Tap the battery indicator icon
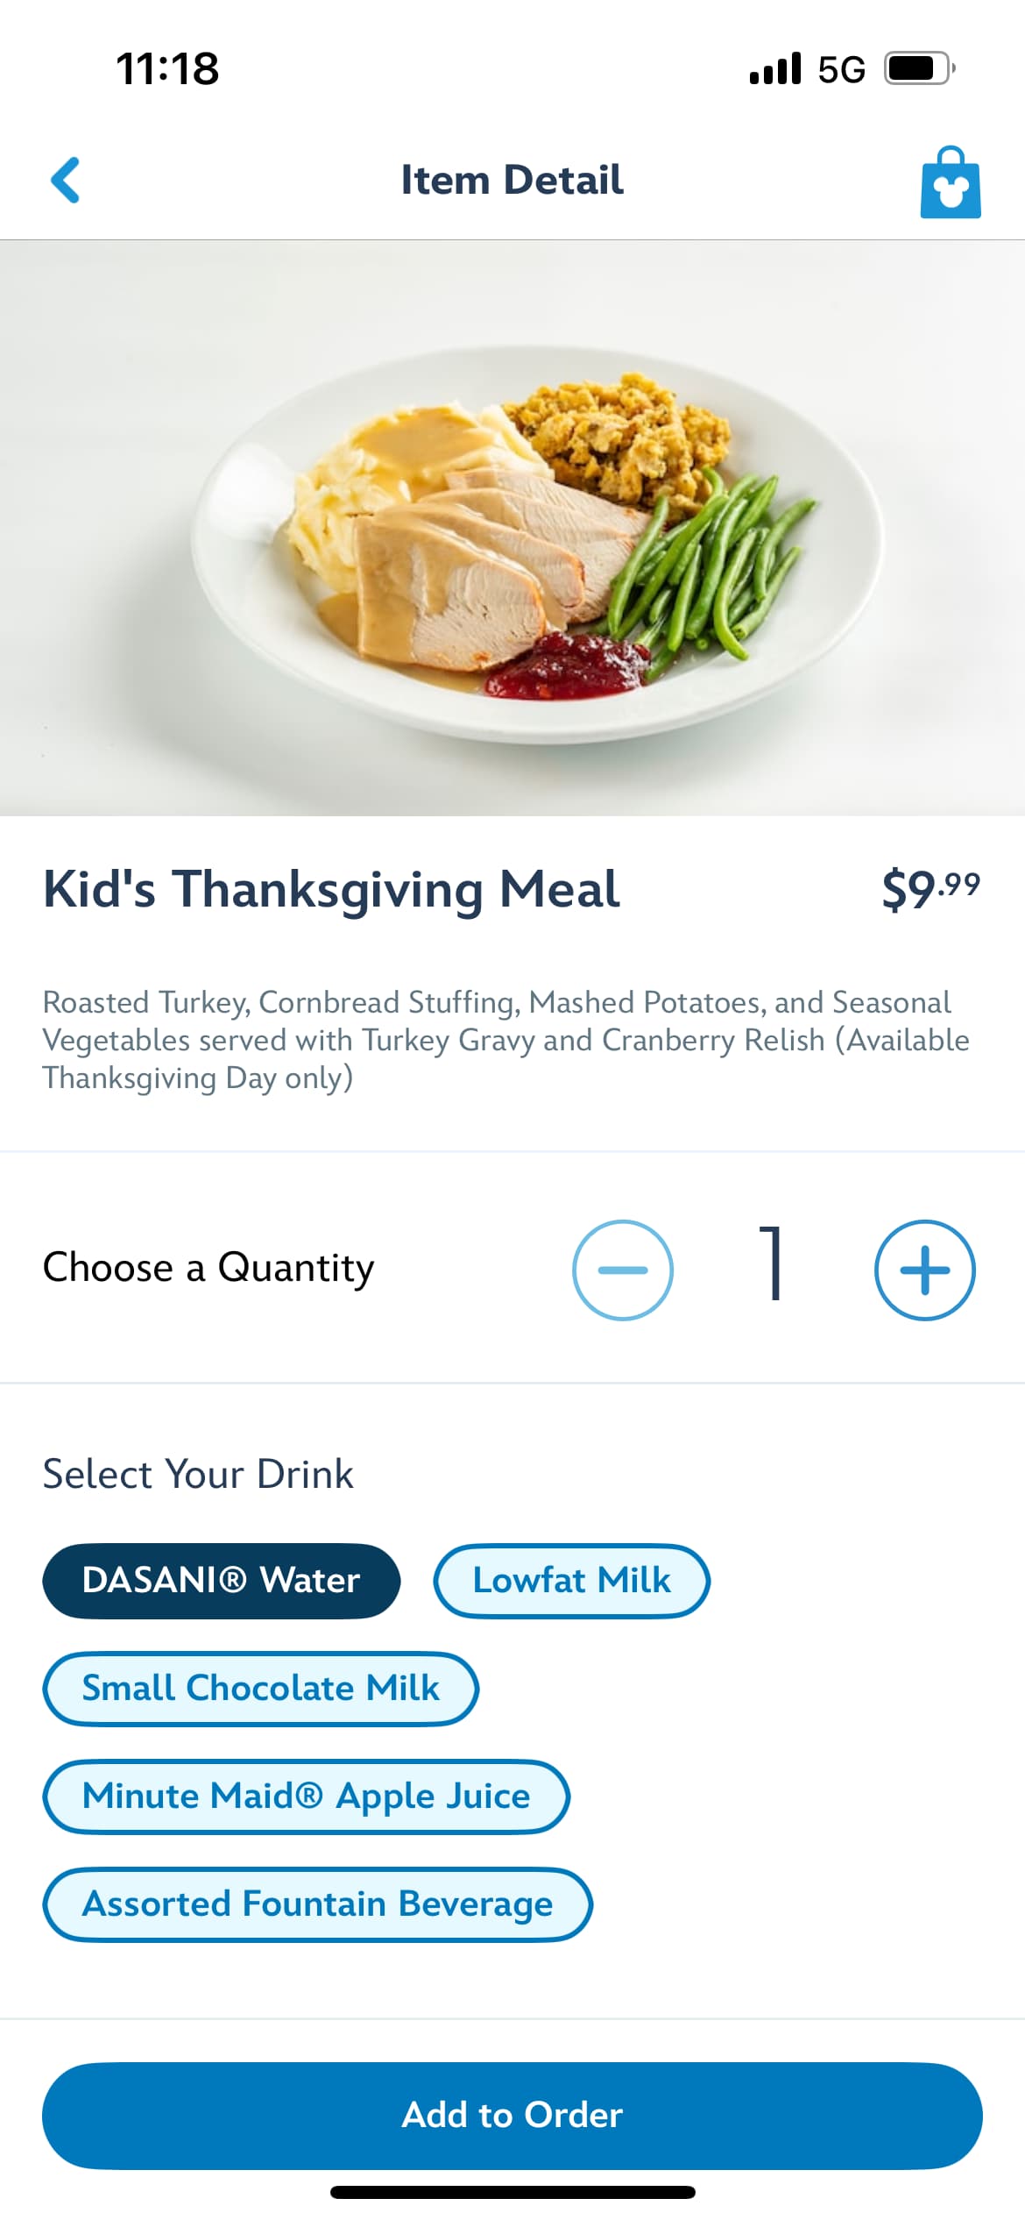Viewport: 1025px width, 2220px height. click(x=918, y=68)
